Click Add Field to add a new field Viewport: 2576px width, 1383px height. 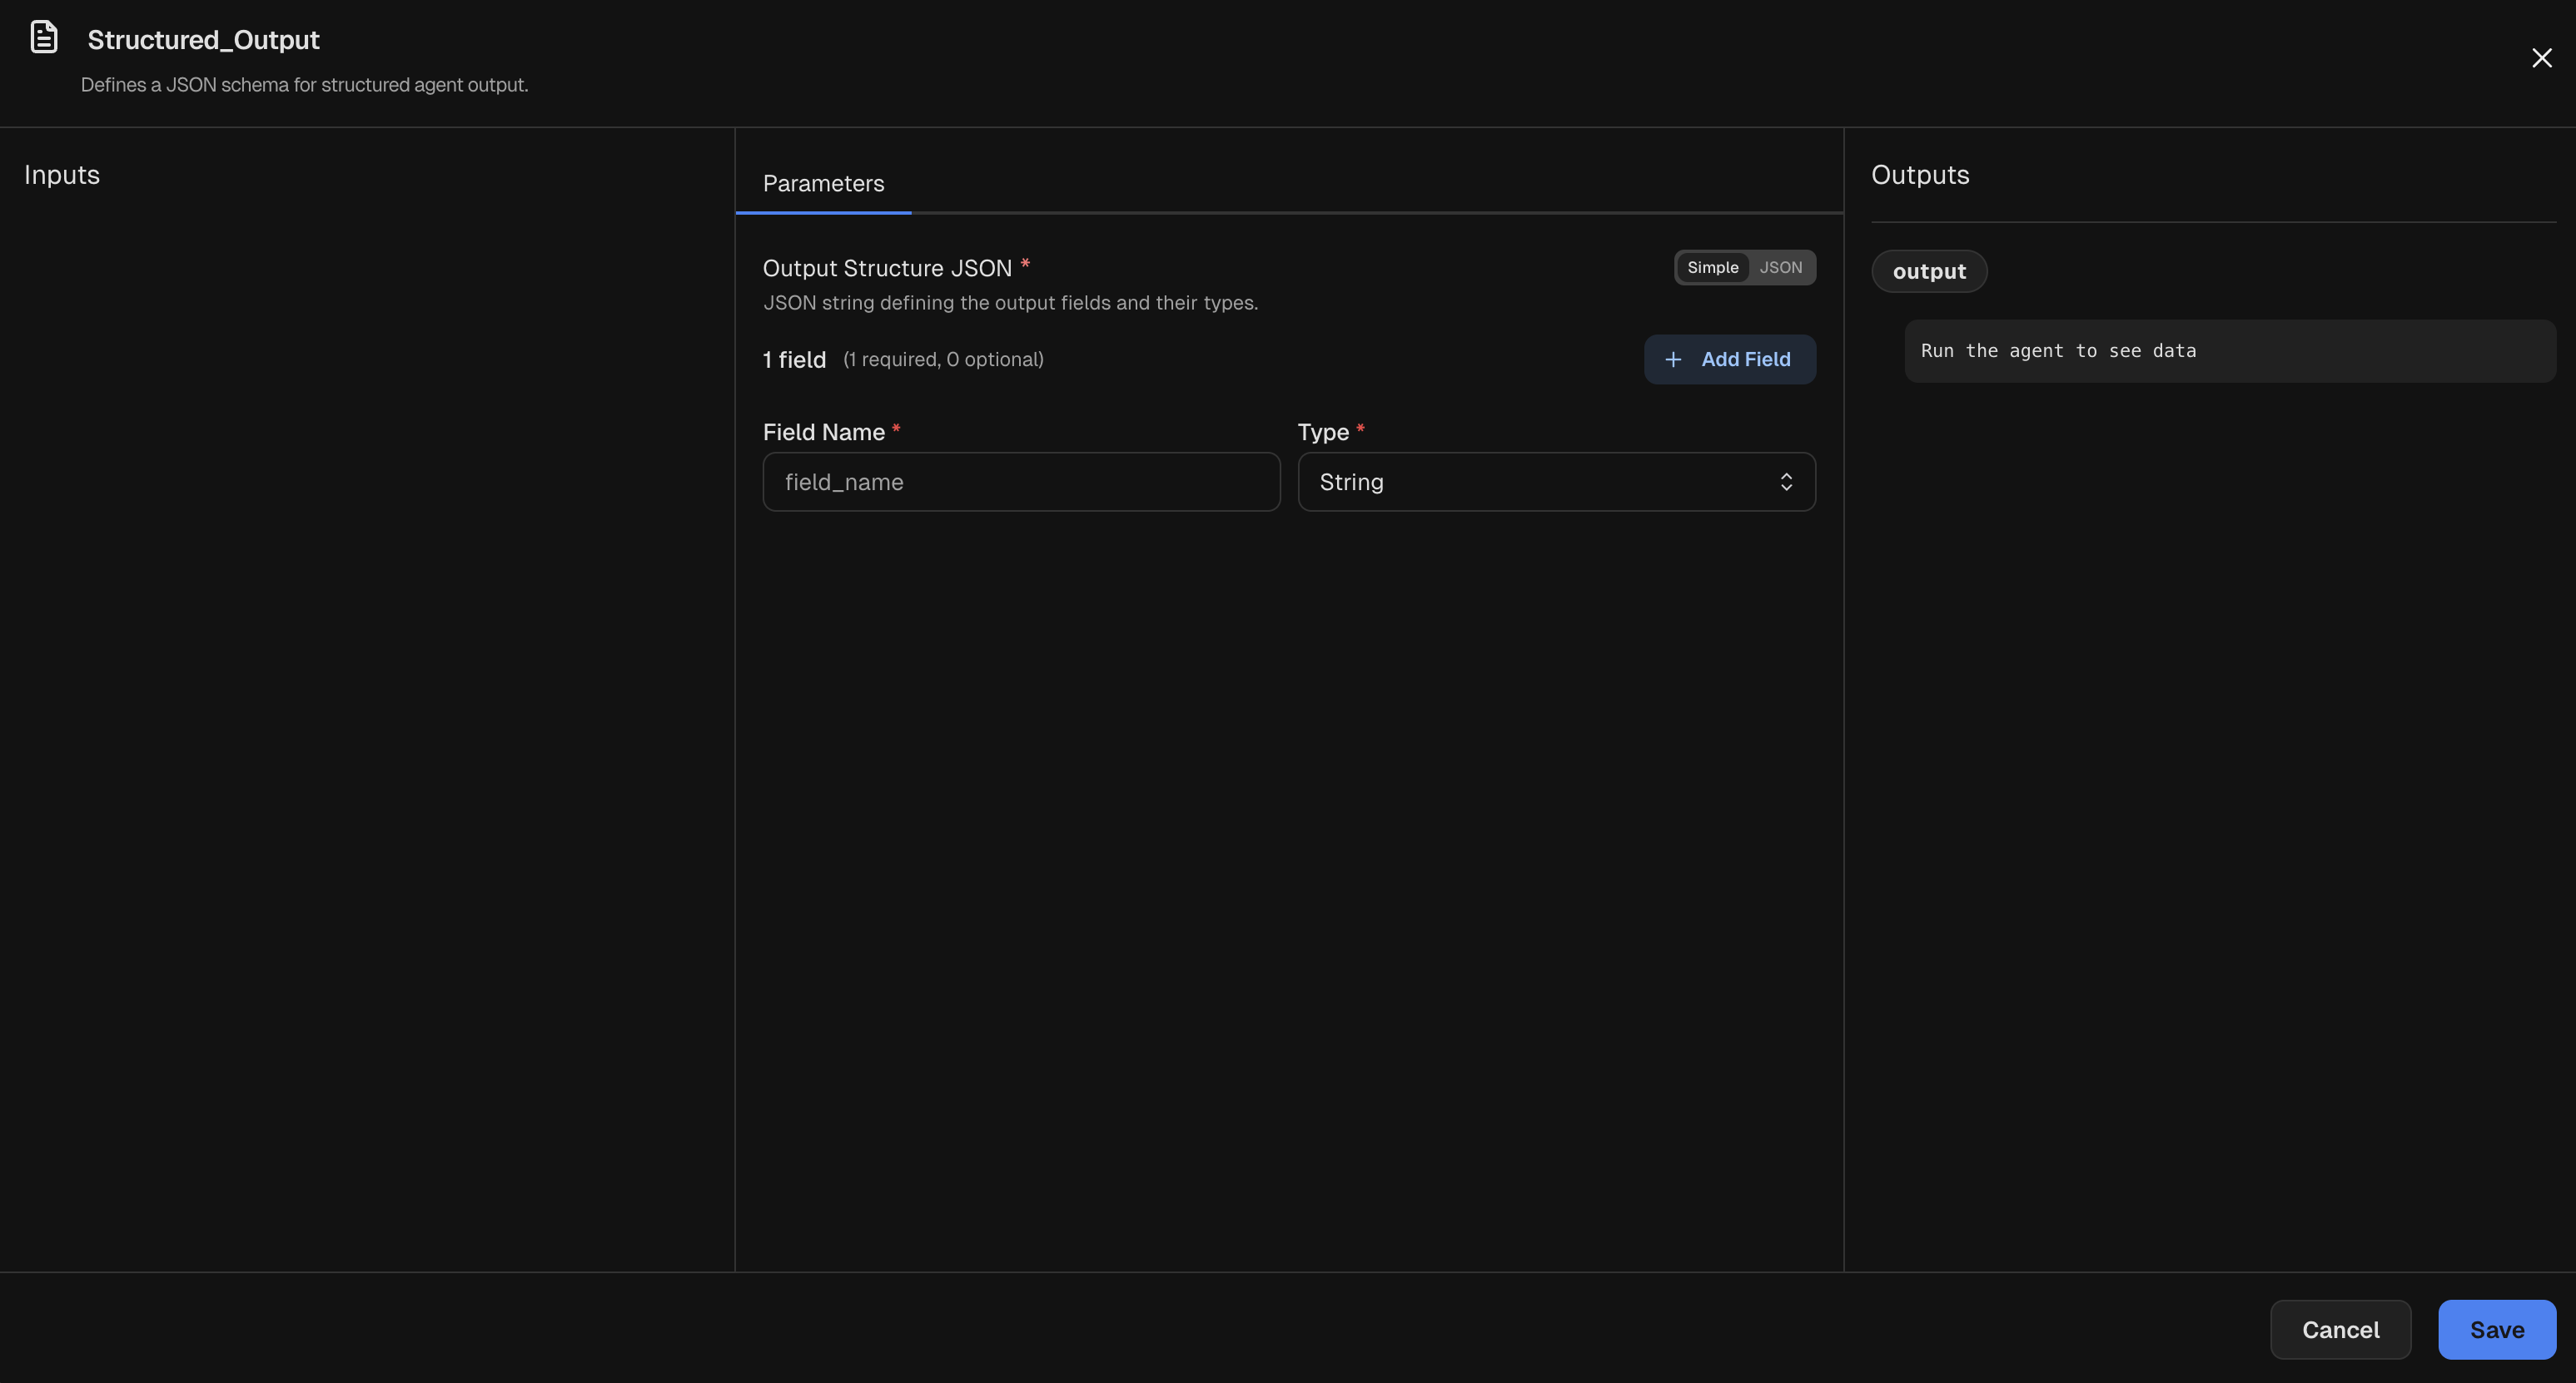(1730, 359)
